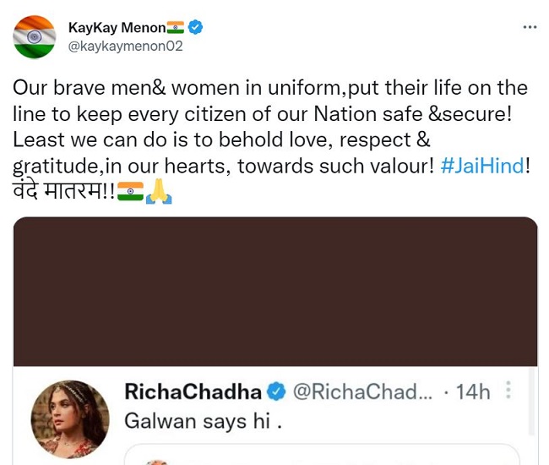Click KayKay Menon's flag profile picture
Screen dimensions: 549x465
click(x=35, y=36)
